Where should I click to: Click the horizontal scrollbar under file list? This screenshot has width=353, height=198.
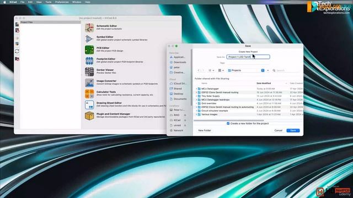click(x=229, y=120)
